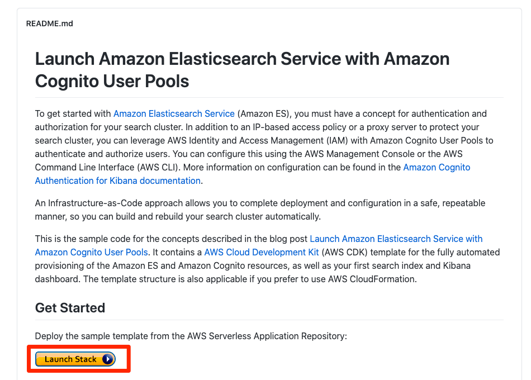Click the words 'To get started with'
Image resolution: width=531 pixels, height=380 pixels.
(73, 113)
